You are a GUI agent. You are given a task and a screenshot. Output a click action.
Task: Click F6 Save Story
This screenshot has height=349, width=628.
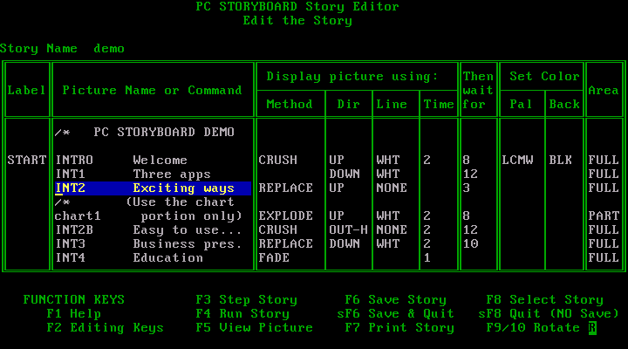coord(395,300)
